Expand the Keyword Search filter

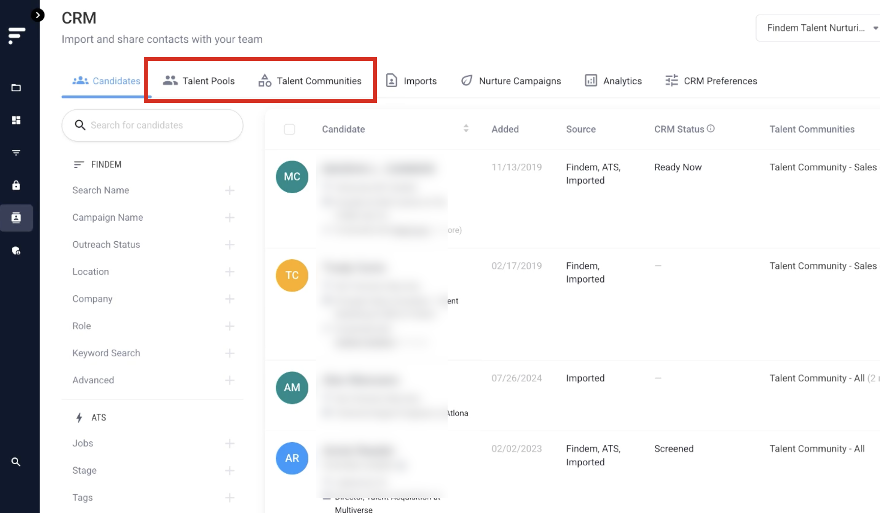pos(230,353)
